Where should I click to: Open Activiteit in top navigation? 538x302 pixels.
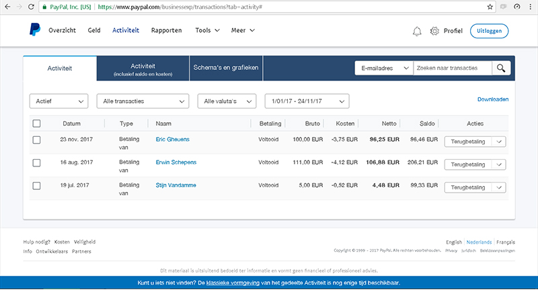tap(126, 30)
